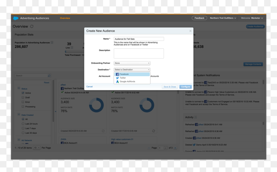Collapse the Date Created filter section
The height and width of the screenshot is (172, 277).
tap(19, 114)
